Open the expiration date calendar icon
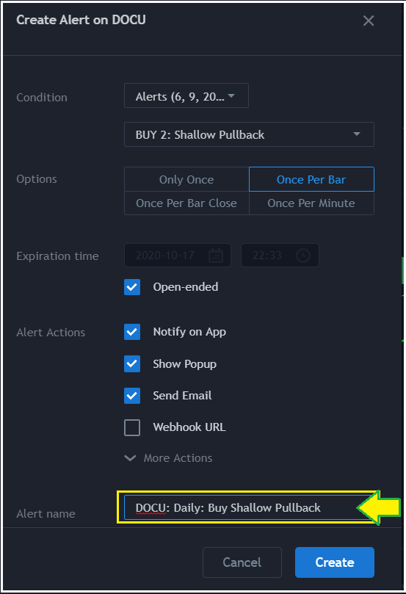Image resolution: width=406 pixels, height=594 pixels. (x=216, y=256)
